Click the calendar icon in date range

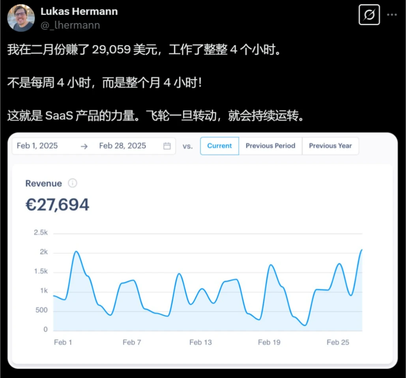[x=167, y=146]
